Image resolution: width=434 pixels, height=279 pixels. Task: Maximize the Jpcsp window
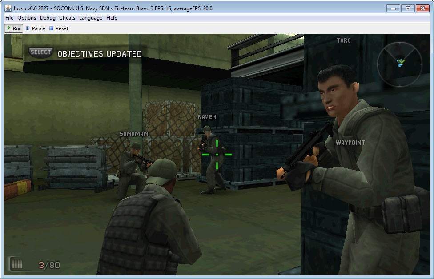pos(408,8)
